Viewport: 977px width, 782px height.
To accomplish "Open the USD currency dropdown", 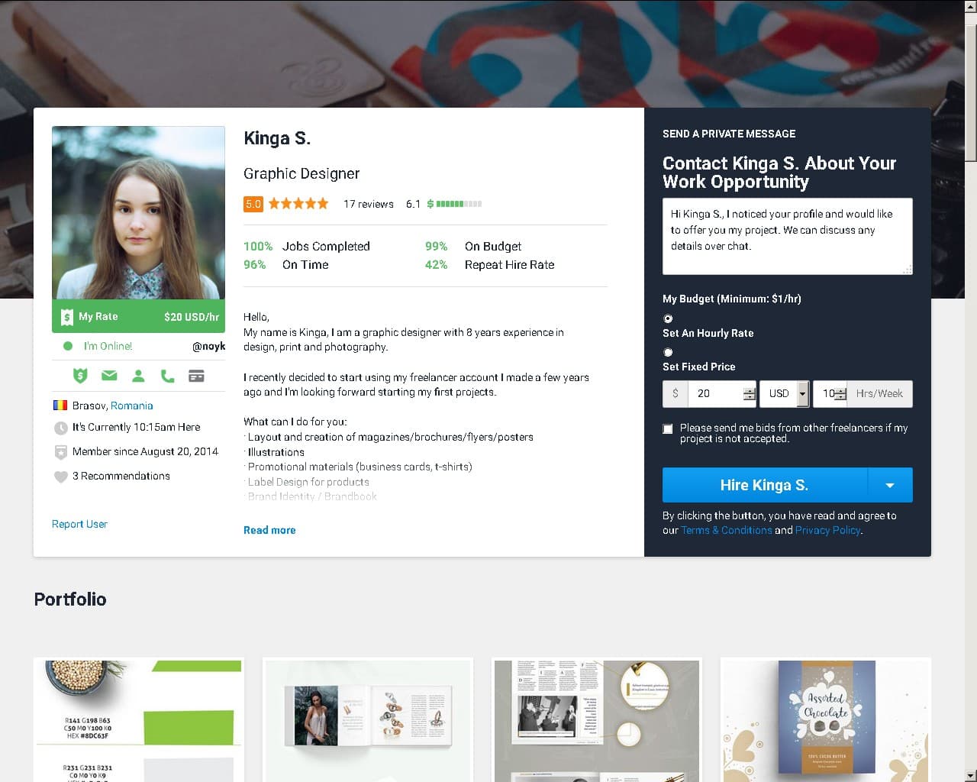I will (x=784, y=394).
